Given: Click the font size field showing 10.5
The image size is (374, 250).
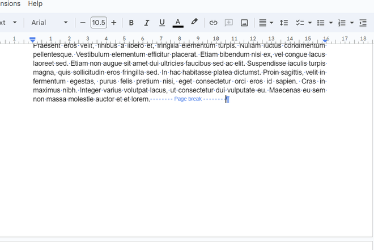Looking at the screenshot, I should 99,23.
